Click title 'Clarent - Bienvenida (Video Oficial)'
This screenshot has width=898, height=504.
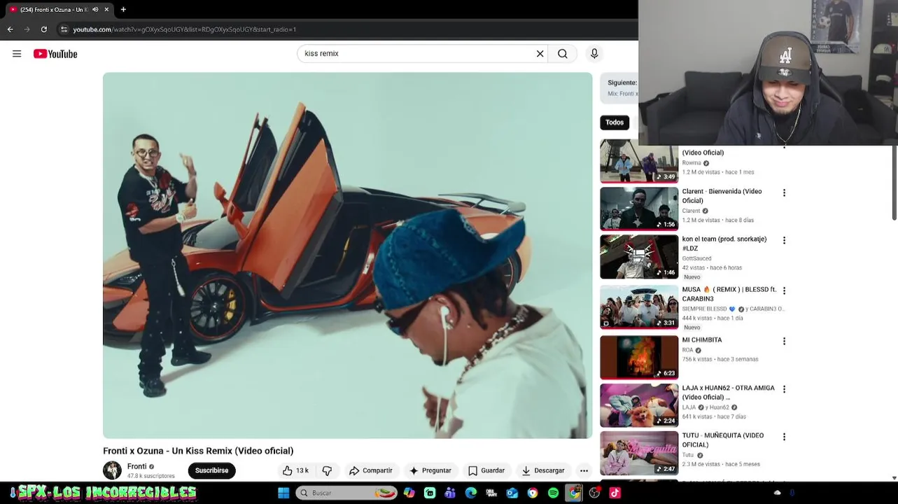point(722,196)
